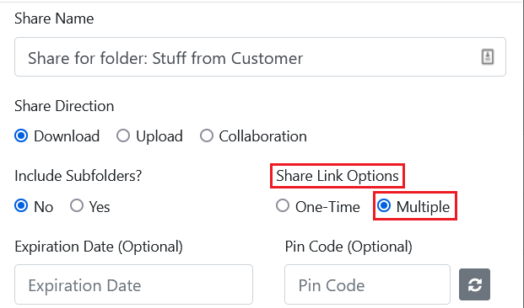Focus the Share Name text field
The height and width of the screenshot is (308, 524).
click(260, 57)
